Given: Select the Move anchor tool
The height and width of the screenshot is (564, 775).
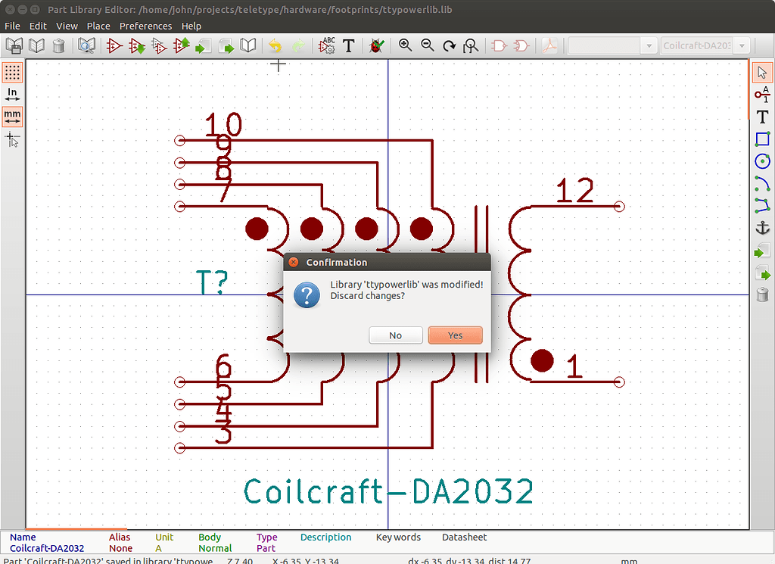Looking at the screenshot, I should 762,228.
